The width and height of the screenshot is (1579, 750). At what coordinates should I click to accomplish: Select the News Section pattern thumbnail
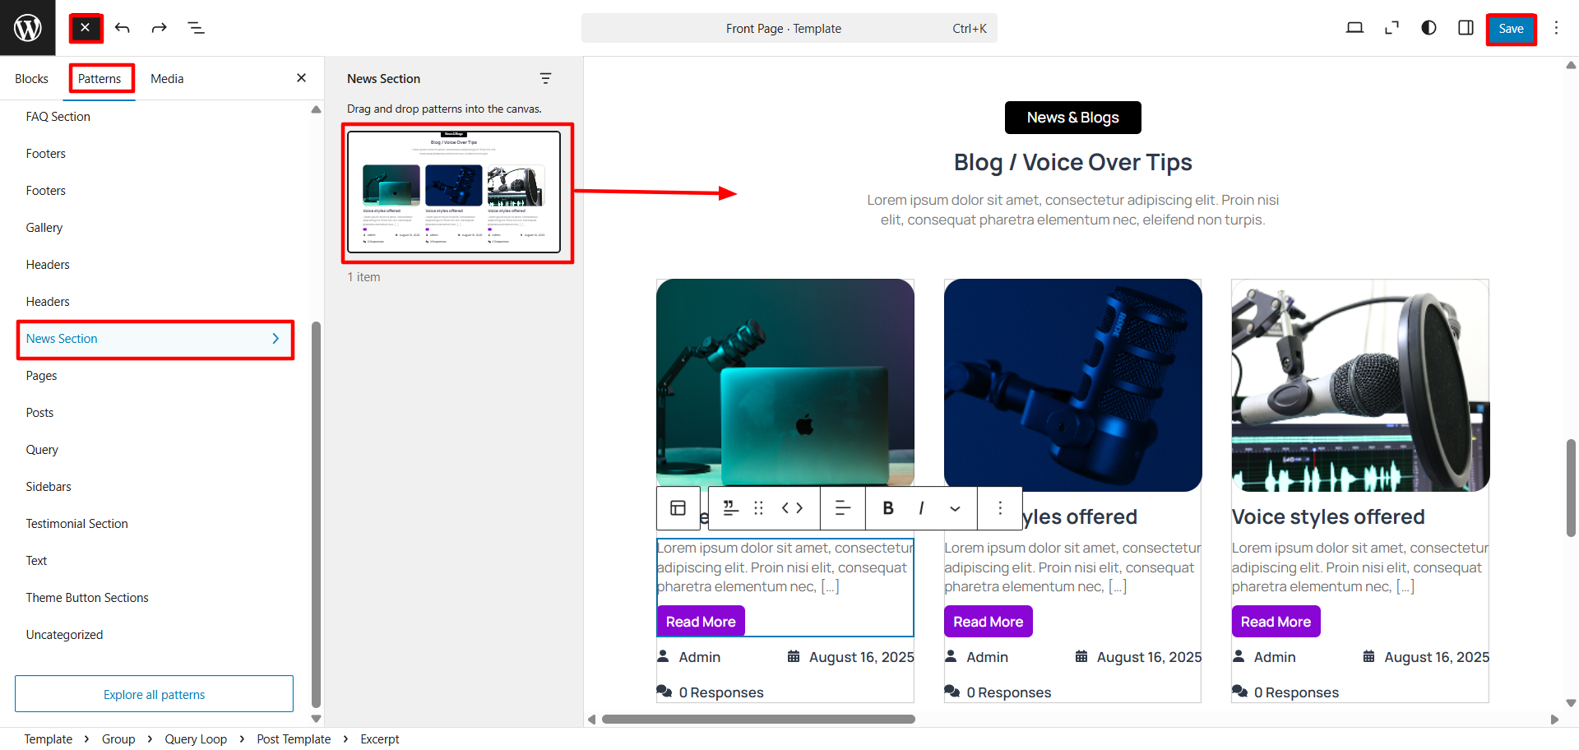pos(454,192)
